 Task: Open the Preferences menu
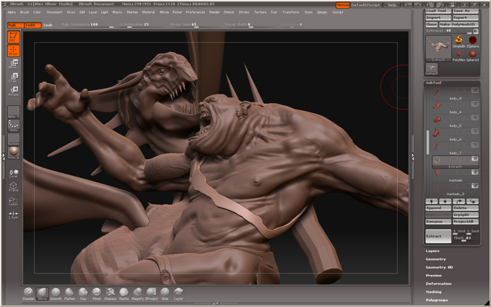(x=195, y=12)
